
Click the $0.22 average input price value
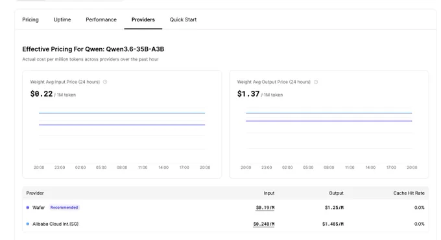tap(42, 93)
